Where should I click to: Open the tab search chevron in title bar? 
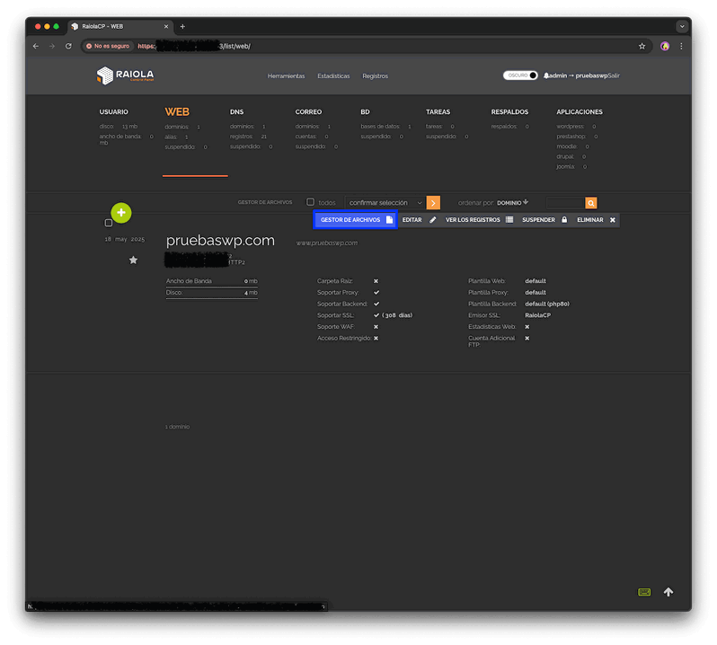click(681, 27)
